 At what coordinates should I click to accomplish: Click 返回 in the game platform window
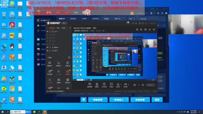157,100
